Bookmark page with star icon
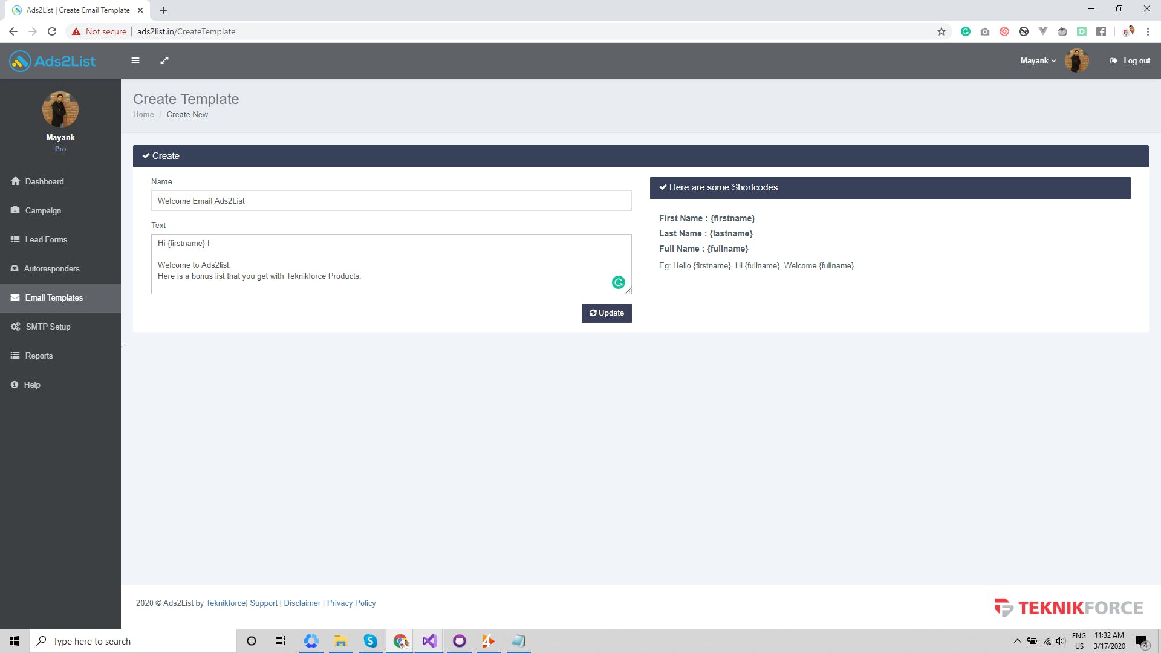The height and width of the screenshot is (653, 1161). coord(941,31)
